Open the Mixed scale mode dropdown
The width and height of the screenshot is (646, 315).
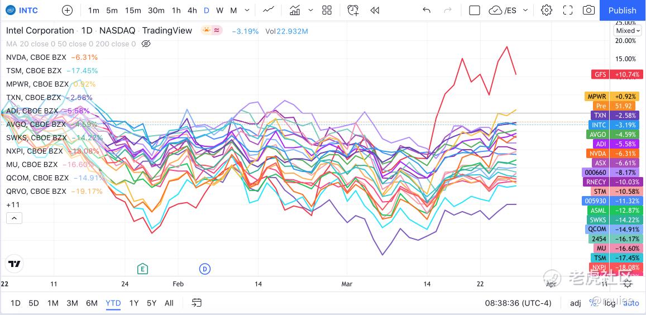tap(628, 31)
